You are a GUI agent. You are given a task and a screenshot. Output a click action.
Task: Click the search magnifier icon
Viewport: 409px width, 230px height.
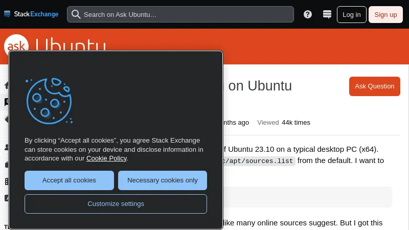pos(76,14)
